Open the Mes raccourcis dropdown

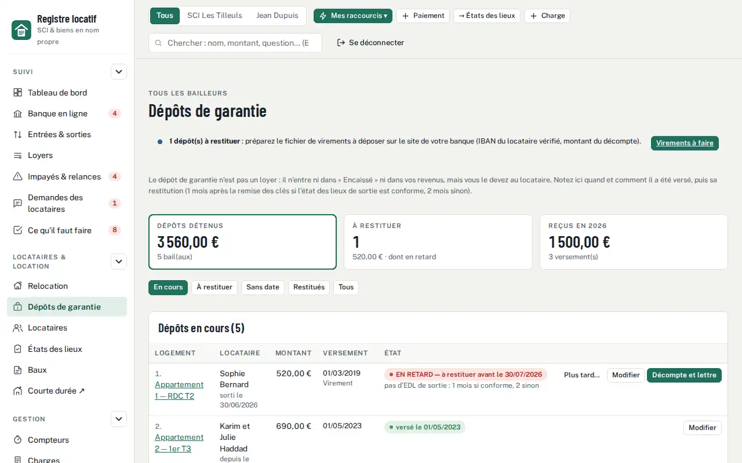353,16
